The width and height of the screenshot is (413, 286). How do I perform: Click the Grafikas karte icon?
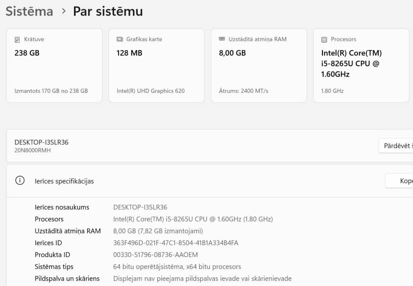pos(120,40)
